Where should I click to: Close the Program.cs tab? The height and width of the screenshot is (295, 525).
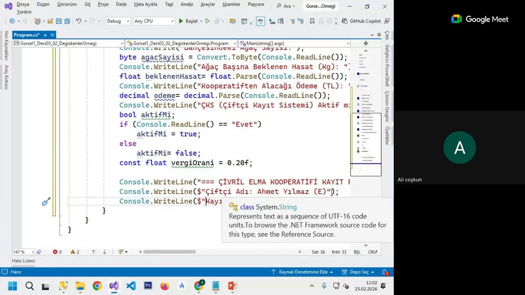[52, 35]
